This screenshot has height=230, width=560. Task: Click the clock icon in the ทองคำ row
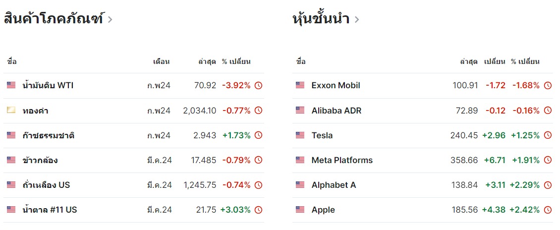tap(258, 111)
